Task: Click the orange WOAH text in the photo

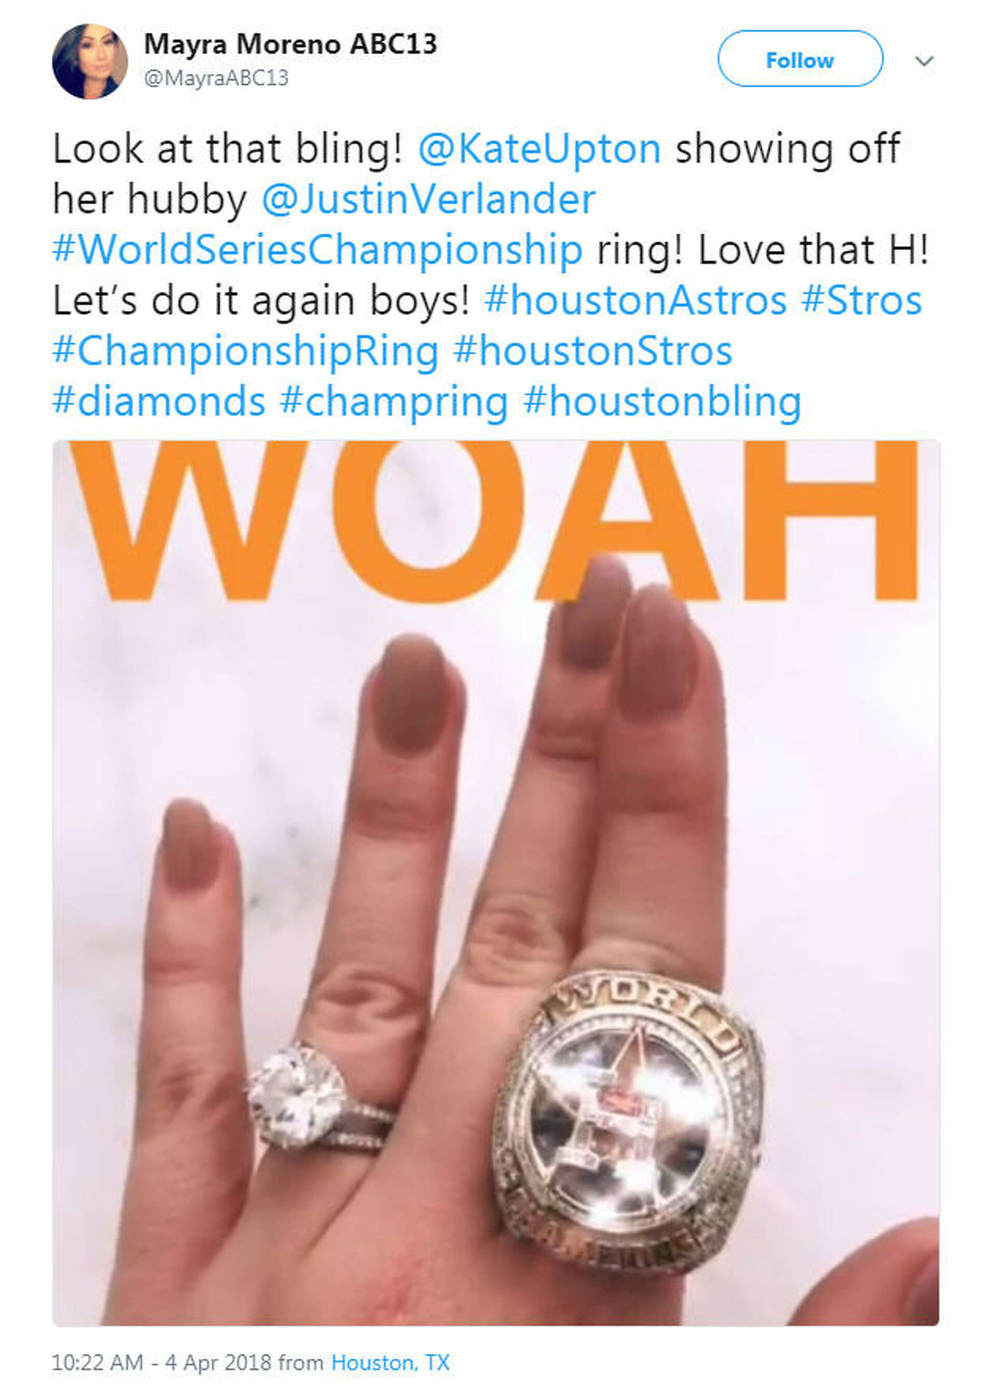Action: [495, 521]
